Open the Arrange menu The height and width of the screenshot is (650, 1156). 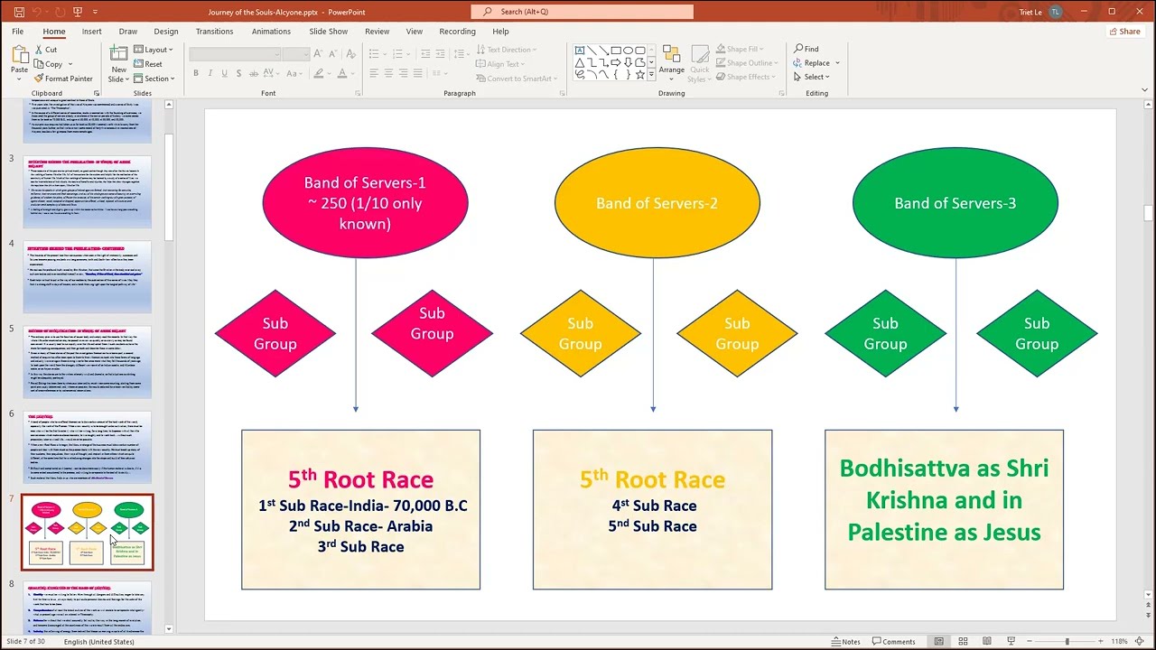pyautogui.click(x=671, y=61)
